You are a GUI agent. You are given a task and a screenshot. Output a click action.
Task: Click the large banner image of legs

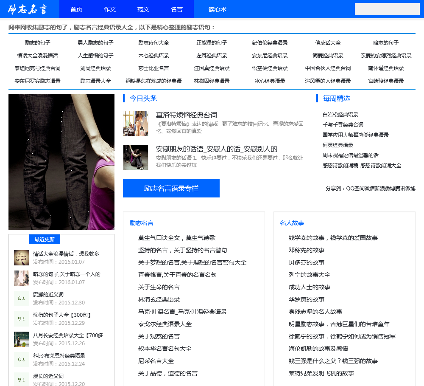pos(61,162)
